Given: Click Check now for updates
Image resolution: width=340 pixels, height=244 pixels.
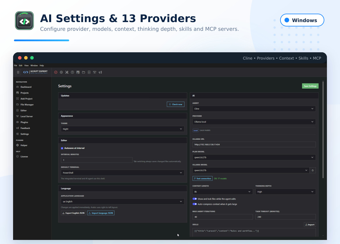Looking at the screenshot, I should click(176, 104).
